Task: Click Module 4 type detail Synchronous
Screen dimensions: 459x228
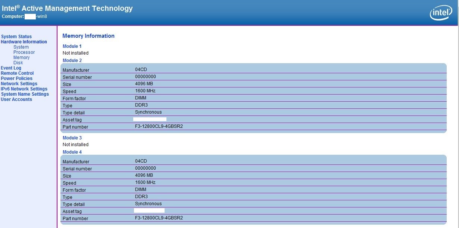Action: coord(149,204)
